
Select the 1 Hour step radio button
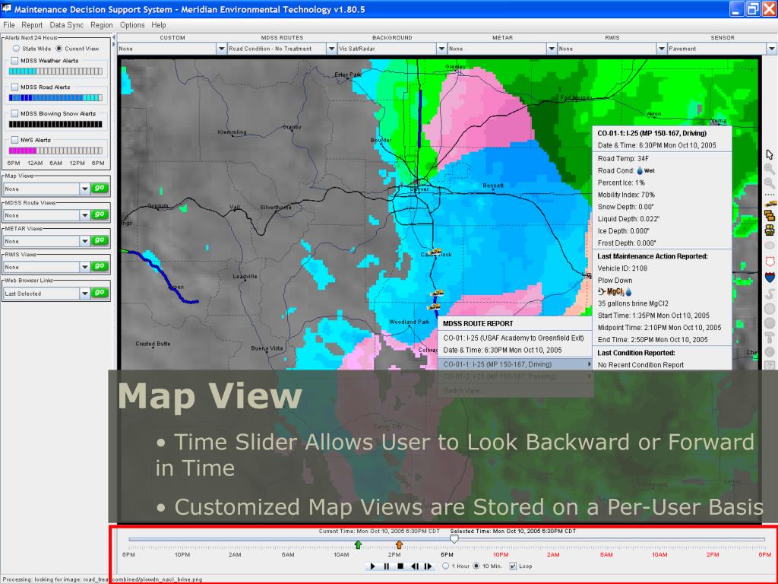[x=445, y=566]
